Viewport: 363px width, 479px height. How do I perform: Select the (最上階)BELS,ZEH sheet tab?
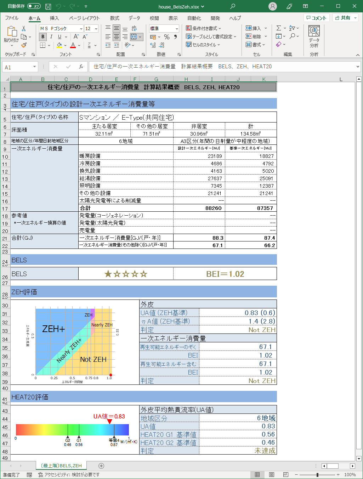tap(61, 466)
